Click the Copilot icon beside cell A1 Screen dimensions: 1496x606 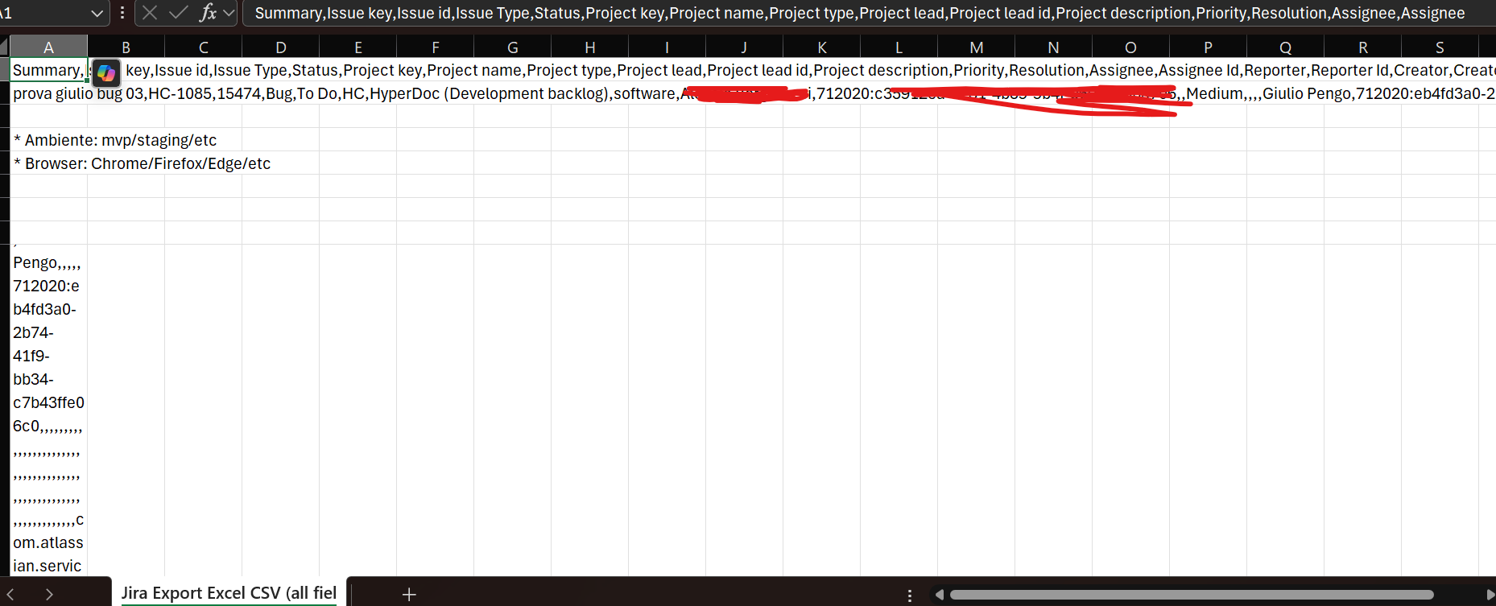(105, 73)
